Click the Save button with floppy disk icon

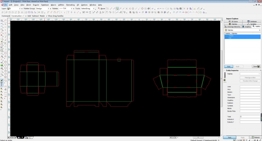coord(256,67)
